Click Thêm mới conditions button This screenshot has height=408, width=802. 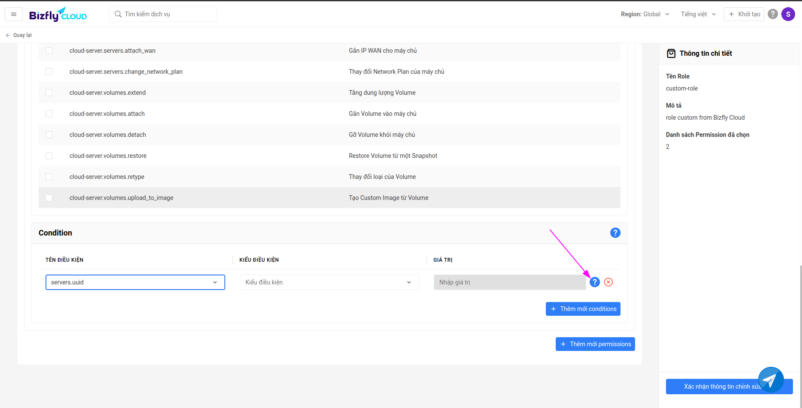click(583, 309)
